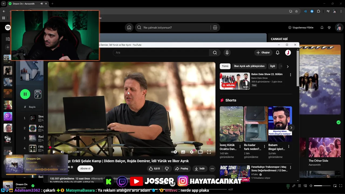Open options for Balon Date Show video
This screenshot has height=194, width=345.
coord(290,75)
